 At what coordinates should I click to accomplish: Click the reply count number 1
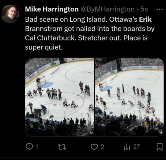coord(37,147)
